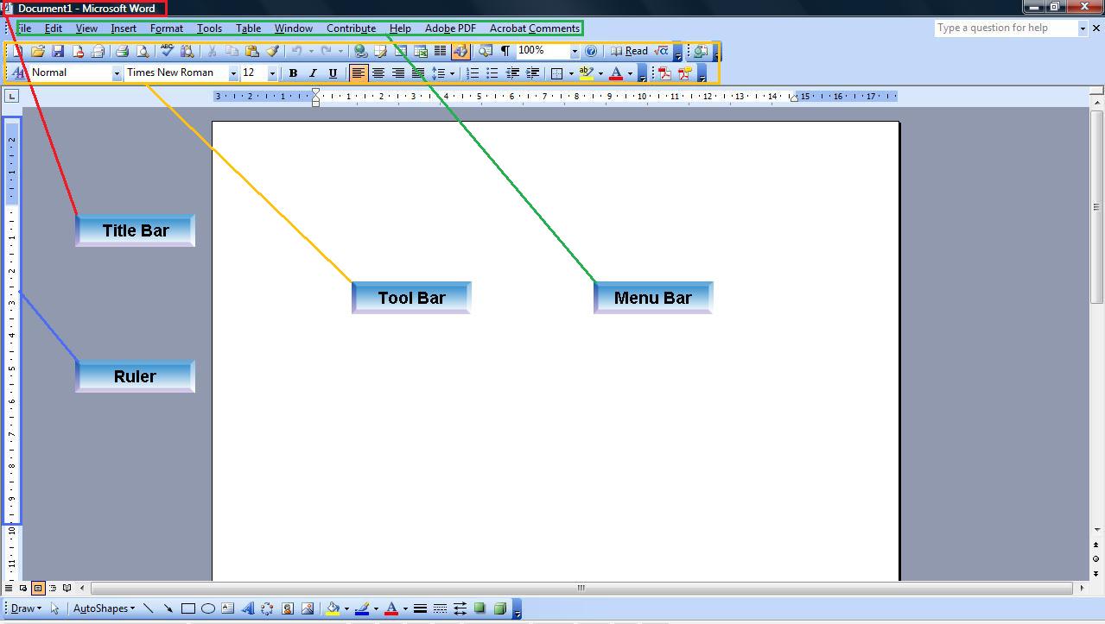Toggle the Drawing toolbar button
Viewport: 1105px width, 624px height.
click(x=460, y=52)
